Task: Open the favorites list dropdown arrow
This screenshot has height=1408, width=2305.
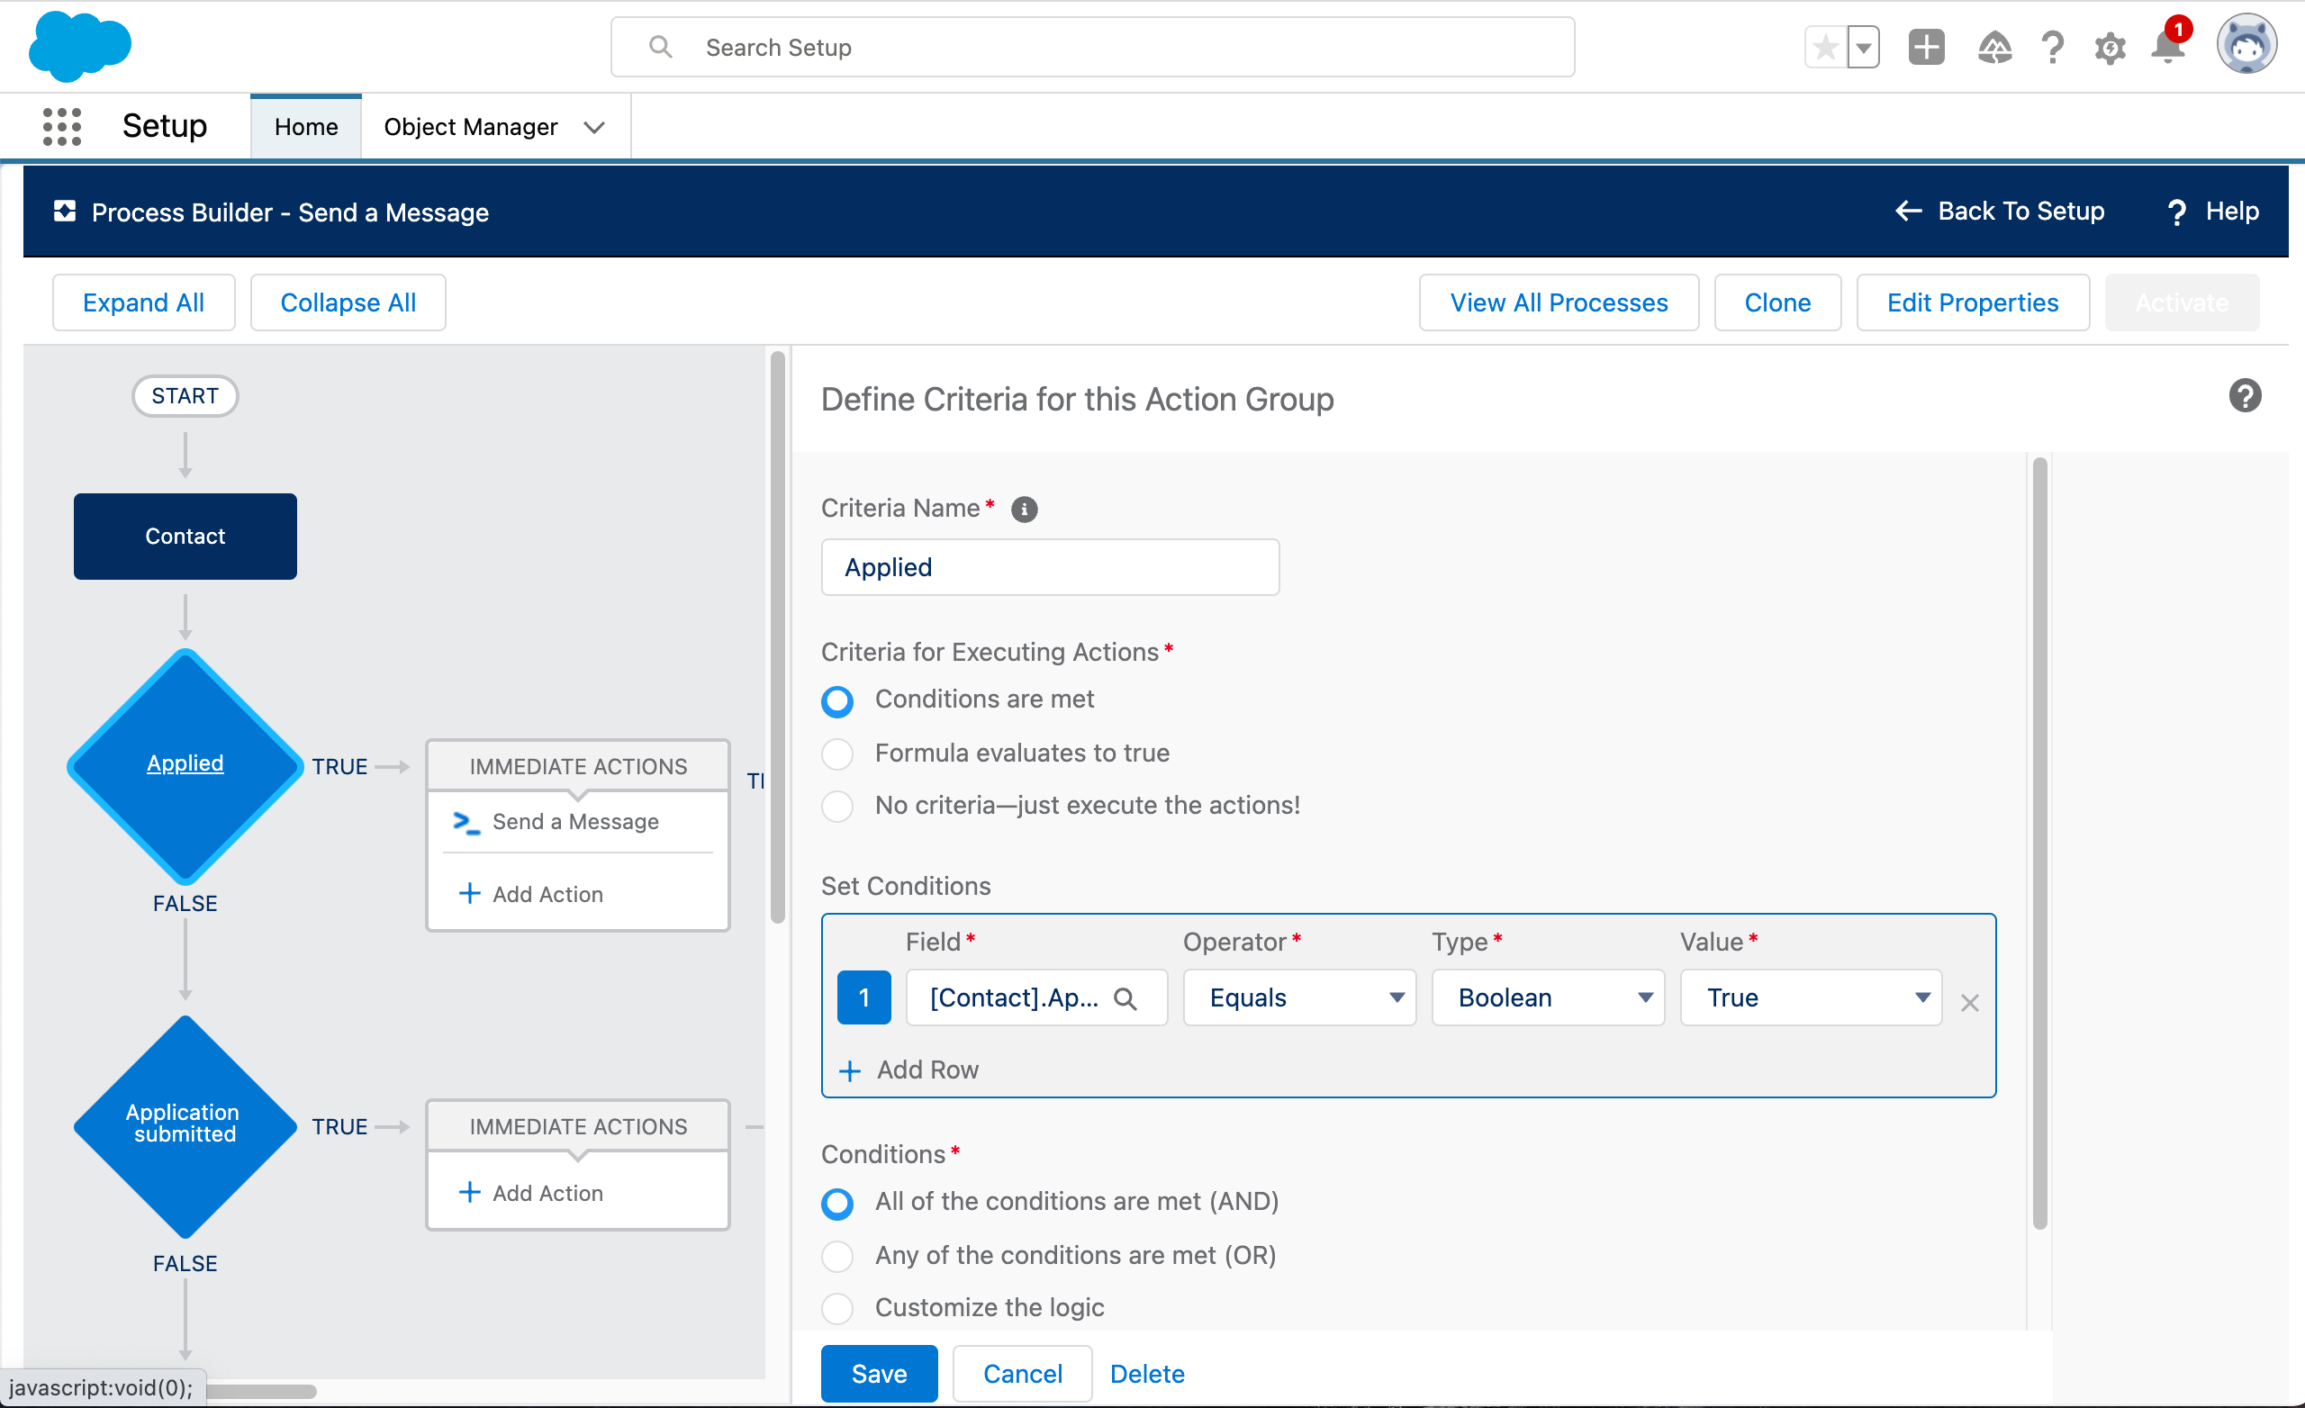Action: (x=1864, y=47)
